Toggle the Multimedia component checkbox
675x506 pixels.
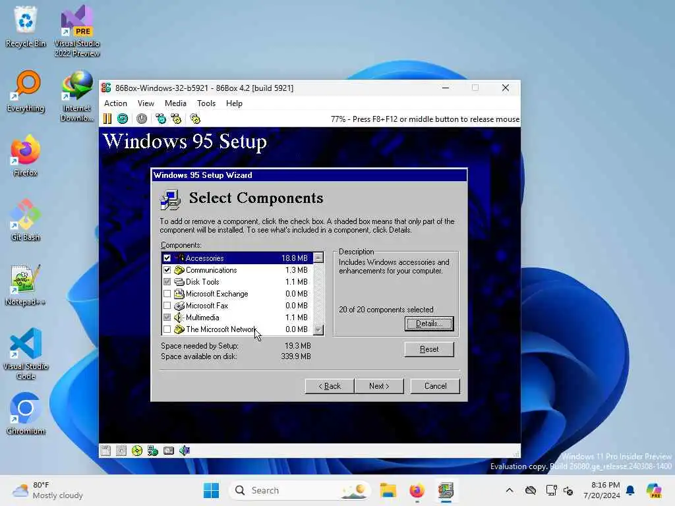pyautogui.click(x=167, y=318)
